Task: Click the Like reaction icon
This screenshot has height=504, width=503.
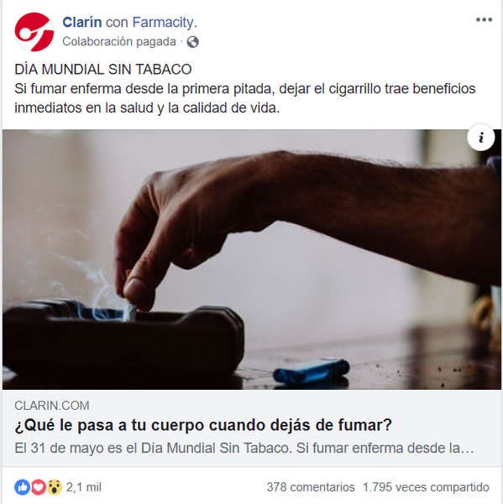Action: [22, 487]
